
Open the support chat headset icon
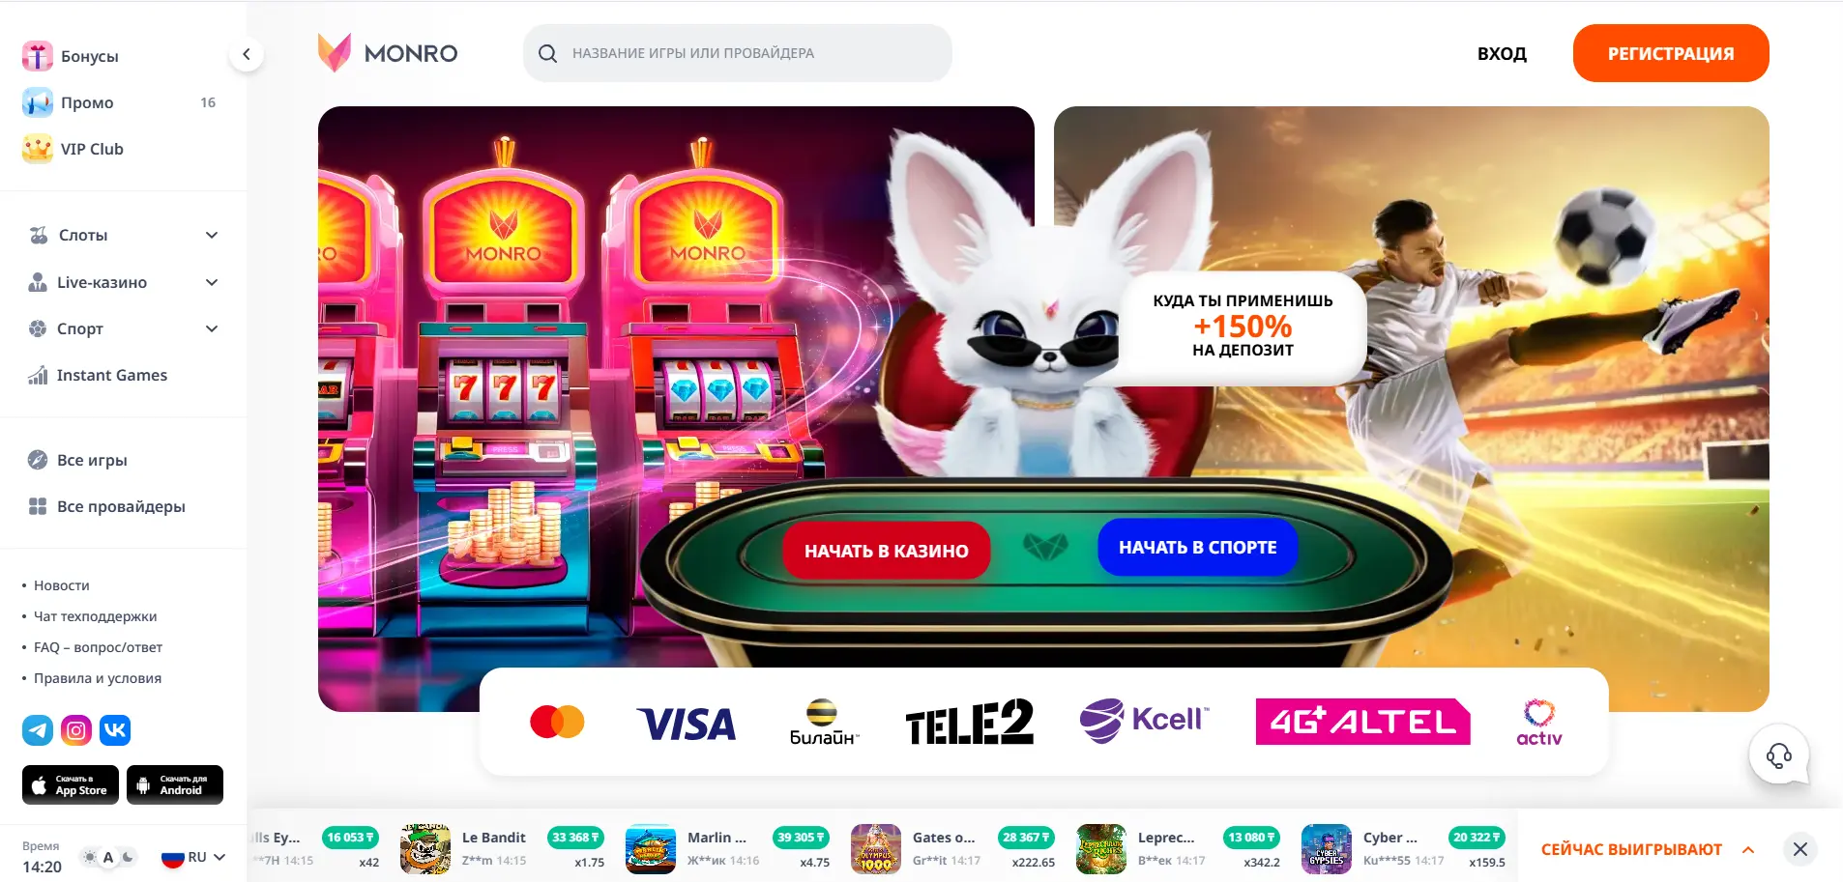[x=1779, y=754]
